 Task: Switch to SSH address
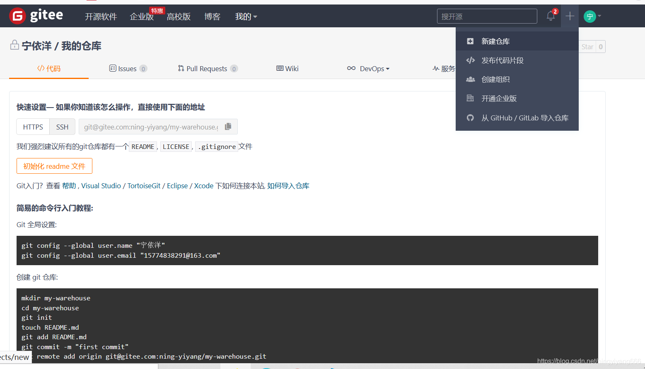click(62, 127)
